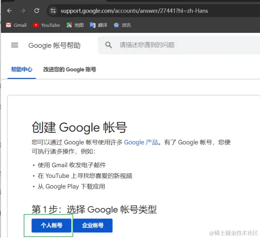This screenshot has width=260, height=238.
Task: Choose the 企业帐号 button
Action: pos(93,225)
